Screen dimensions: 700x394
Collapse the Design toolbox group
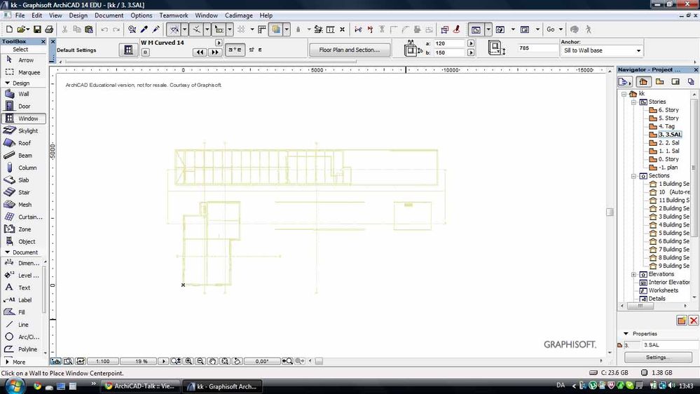[7, 83]
